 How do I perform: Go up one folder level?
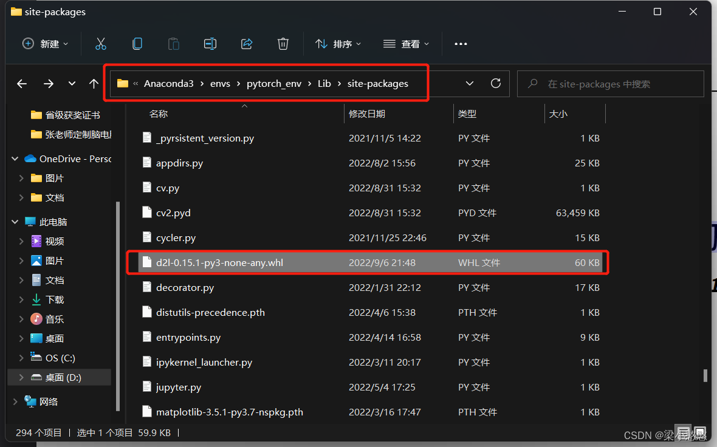point(94,84)
